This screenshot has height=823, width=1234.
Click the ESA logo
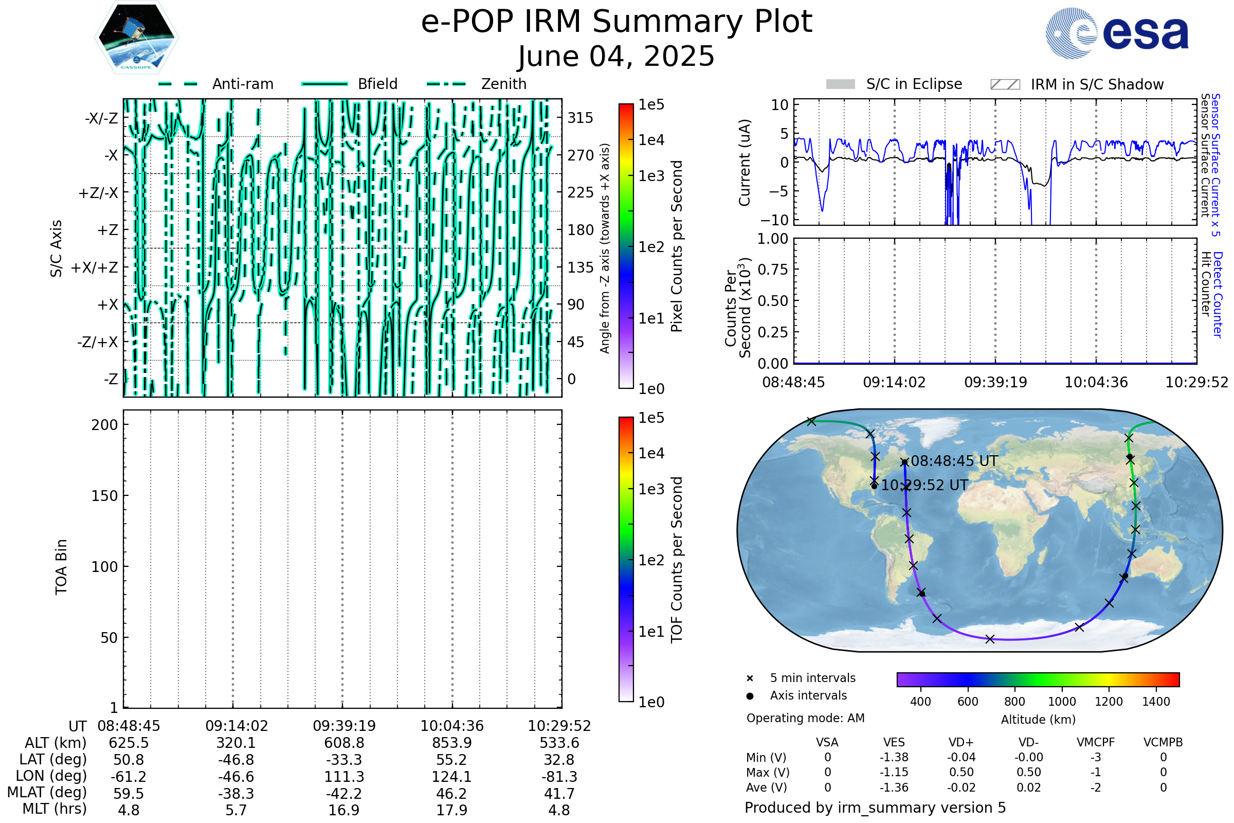(1116, 33)
